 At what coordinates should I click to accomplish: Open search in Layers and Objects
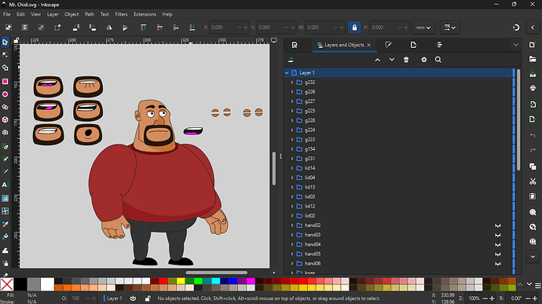(x=438, y=60)
